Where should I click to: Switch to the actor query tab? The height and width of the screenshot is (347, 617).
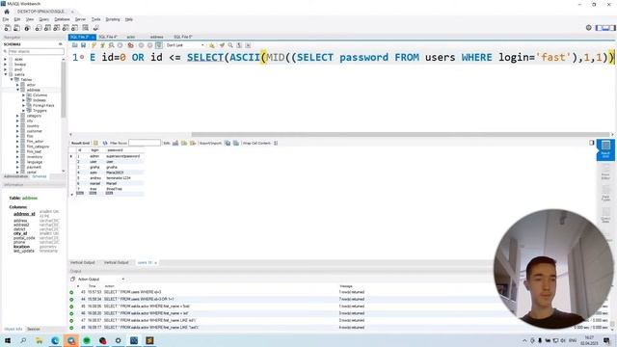131,37
